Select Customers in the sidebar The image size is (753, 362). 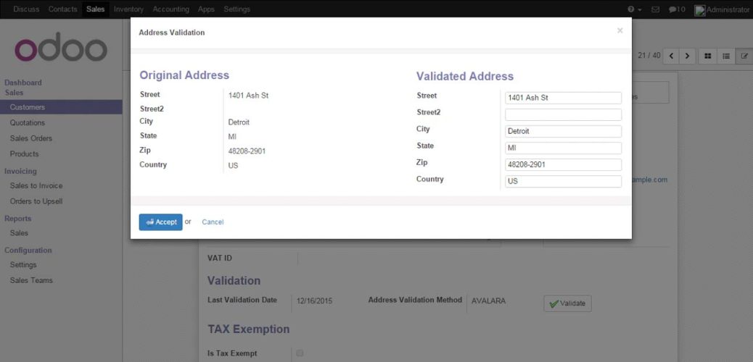61,107
